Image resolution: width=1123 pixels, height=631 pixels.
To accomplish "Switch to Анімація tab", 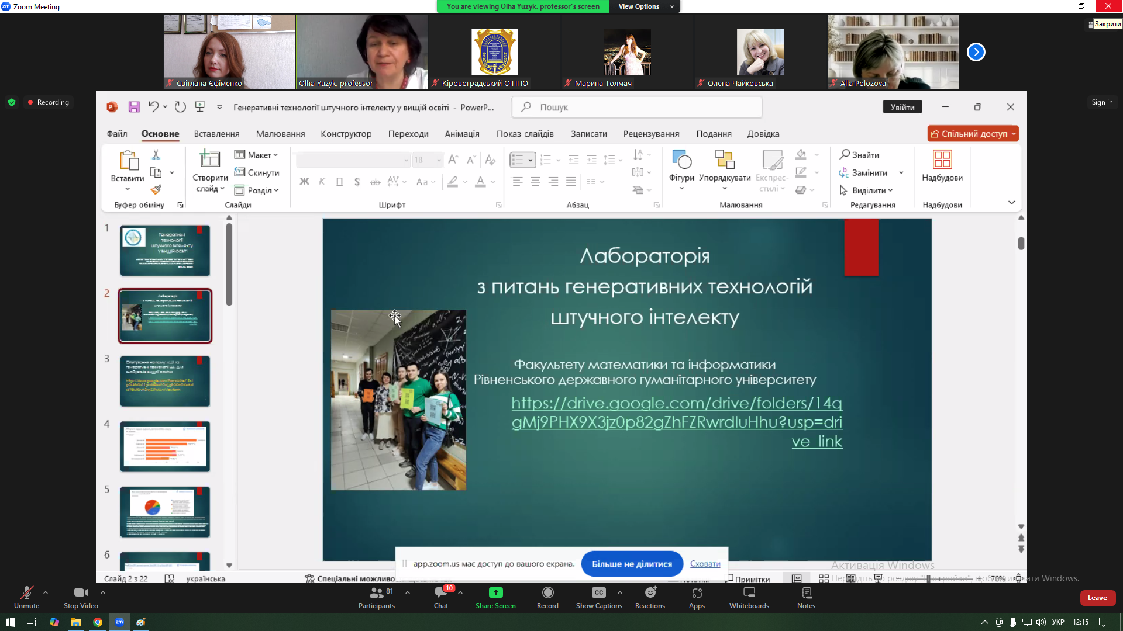I will click(461, 134).
